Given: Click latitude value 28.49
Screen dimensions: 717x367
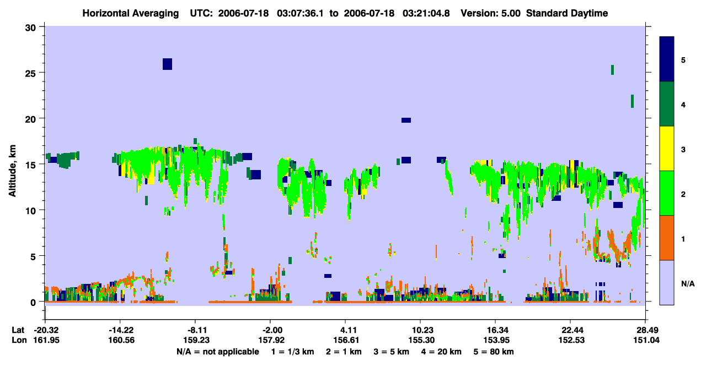Looking at the screenshot, I should point(646,330).
